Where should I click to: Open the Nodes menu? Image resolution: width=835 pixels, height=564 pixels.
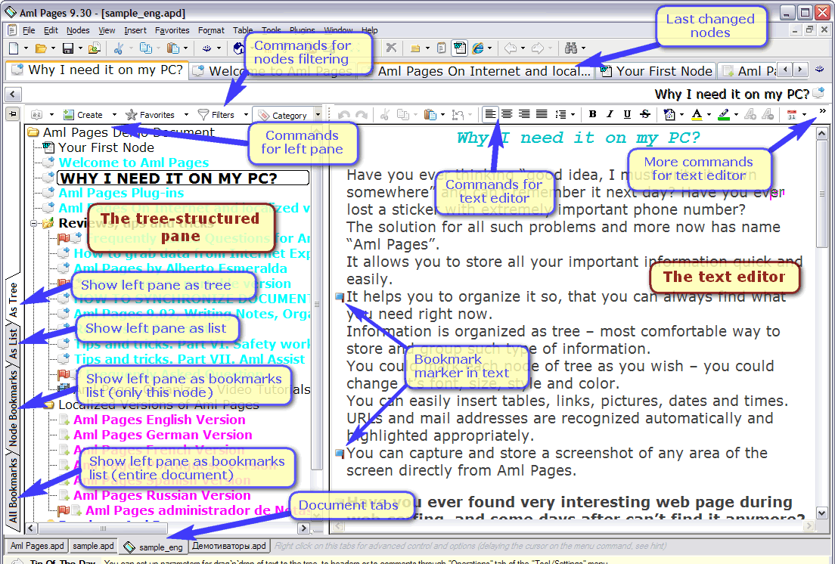pyautogui.click(x=78, y=30)
